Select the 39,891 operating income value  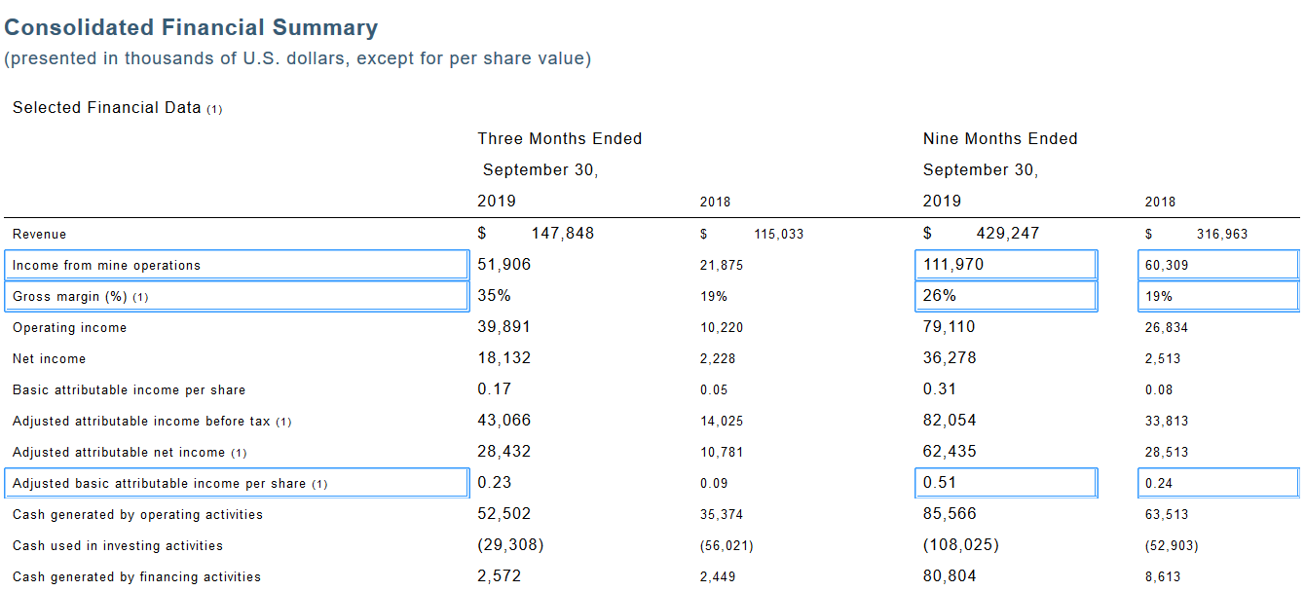pos(503,327)
